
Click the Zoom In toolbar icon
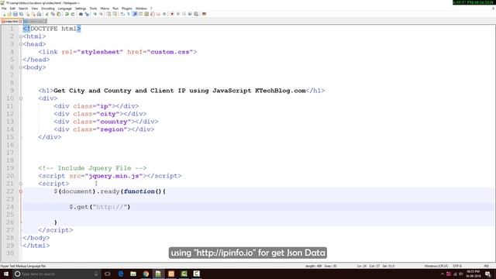tap(95, 14)
